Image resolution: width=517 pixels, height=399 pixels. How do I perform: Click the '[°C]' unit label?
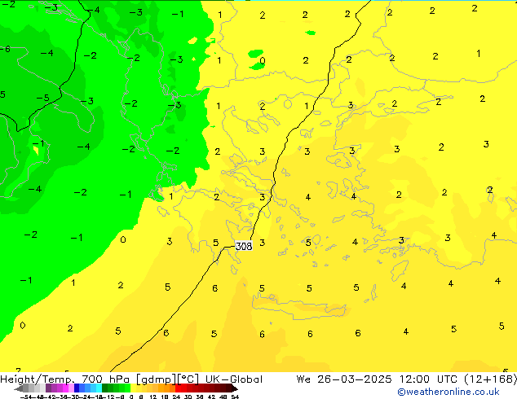click(x=188, y=379)
